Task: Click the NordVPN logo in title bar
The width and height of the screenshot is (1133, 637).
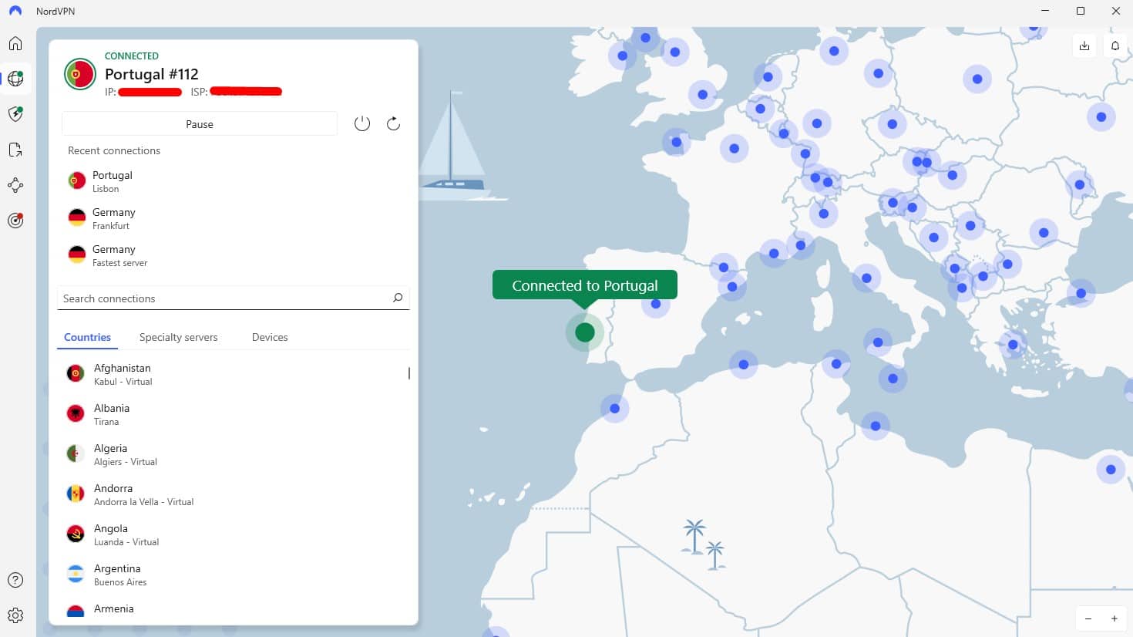Action: pos(15,12)
